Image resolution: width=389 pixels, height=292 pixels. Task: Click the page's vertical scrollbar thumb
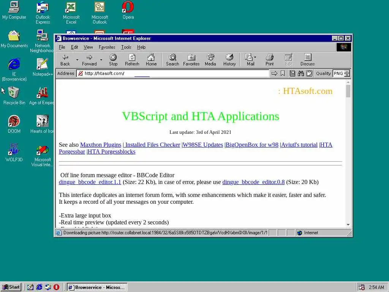click(x=348, y=91)
